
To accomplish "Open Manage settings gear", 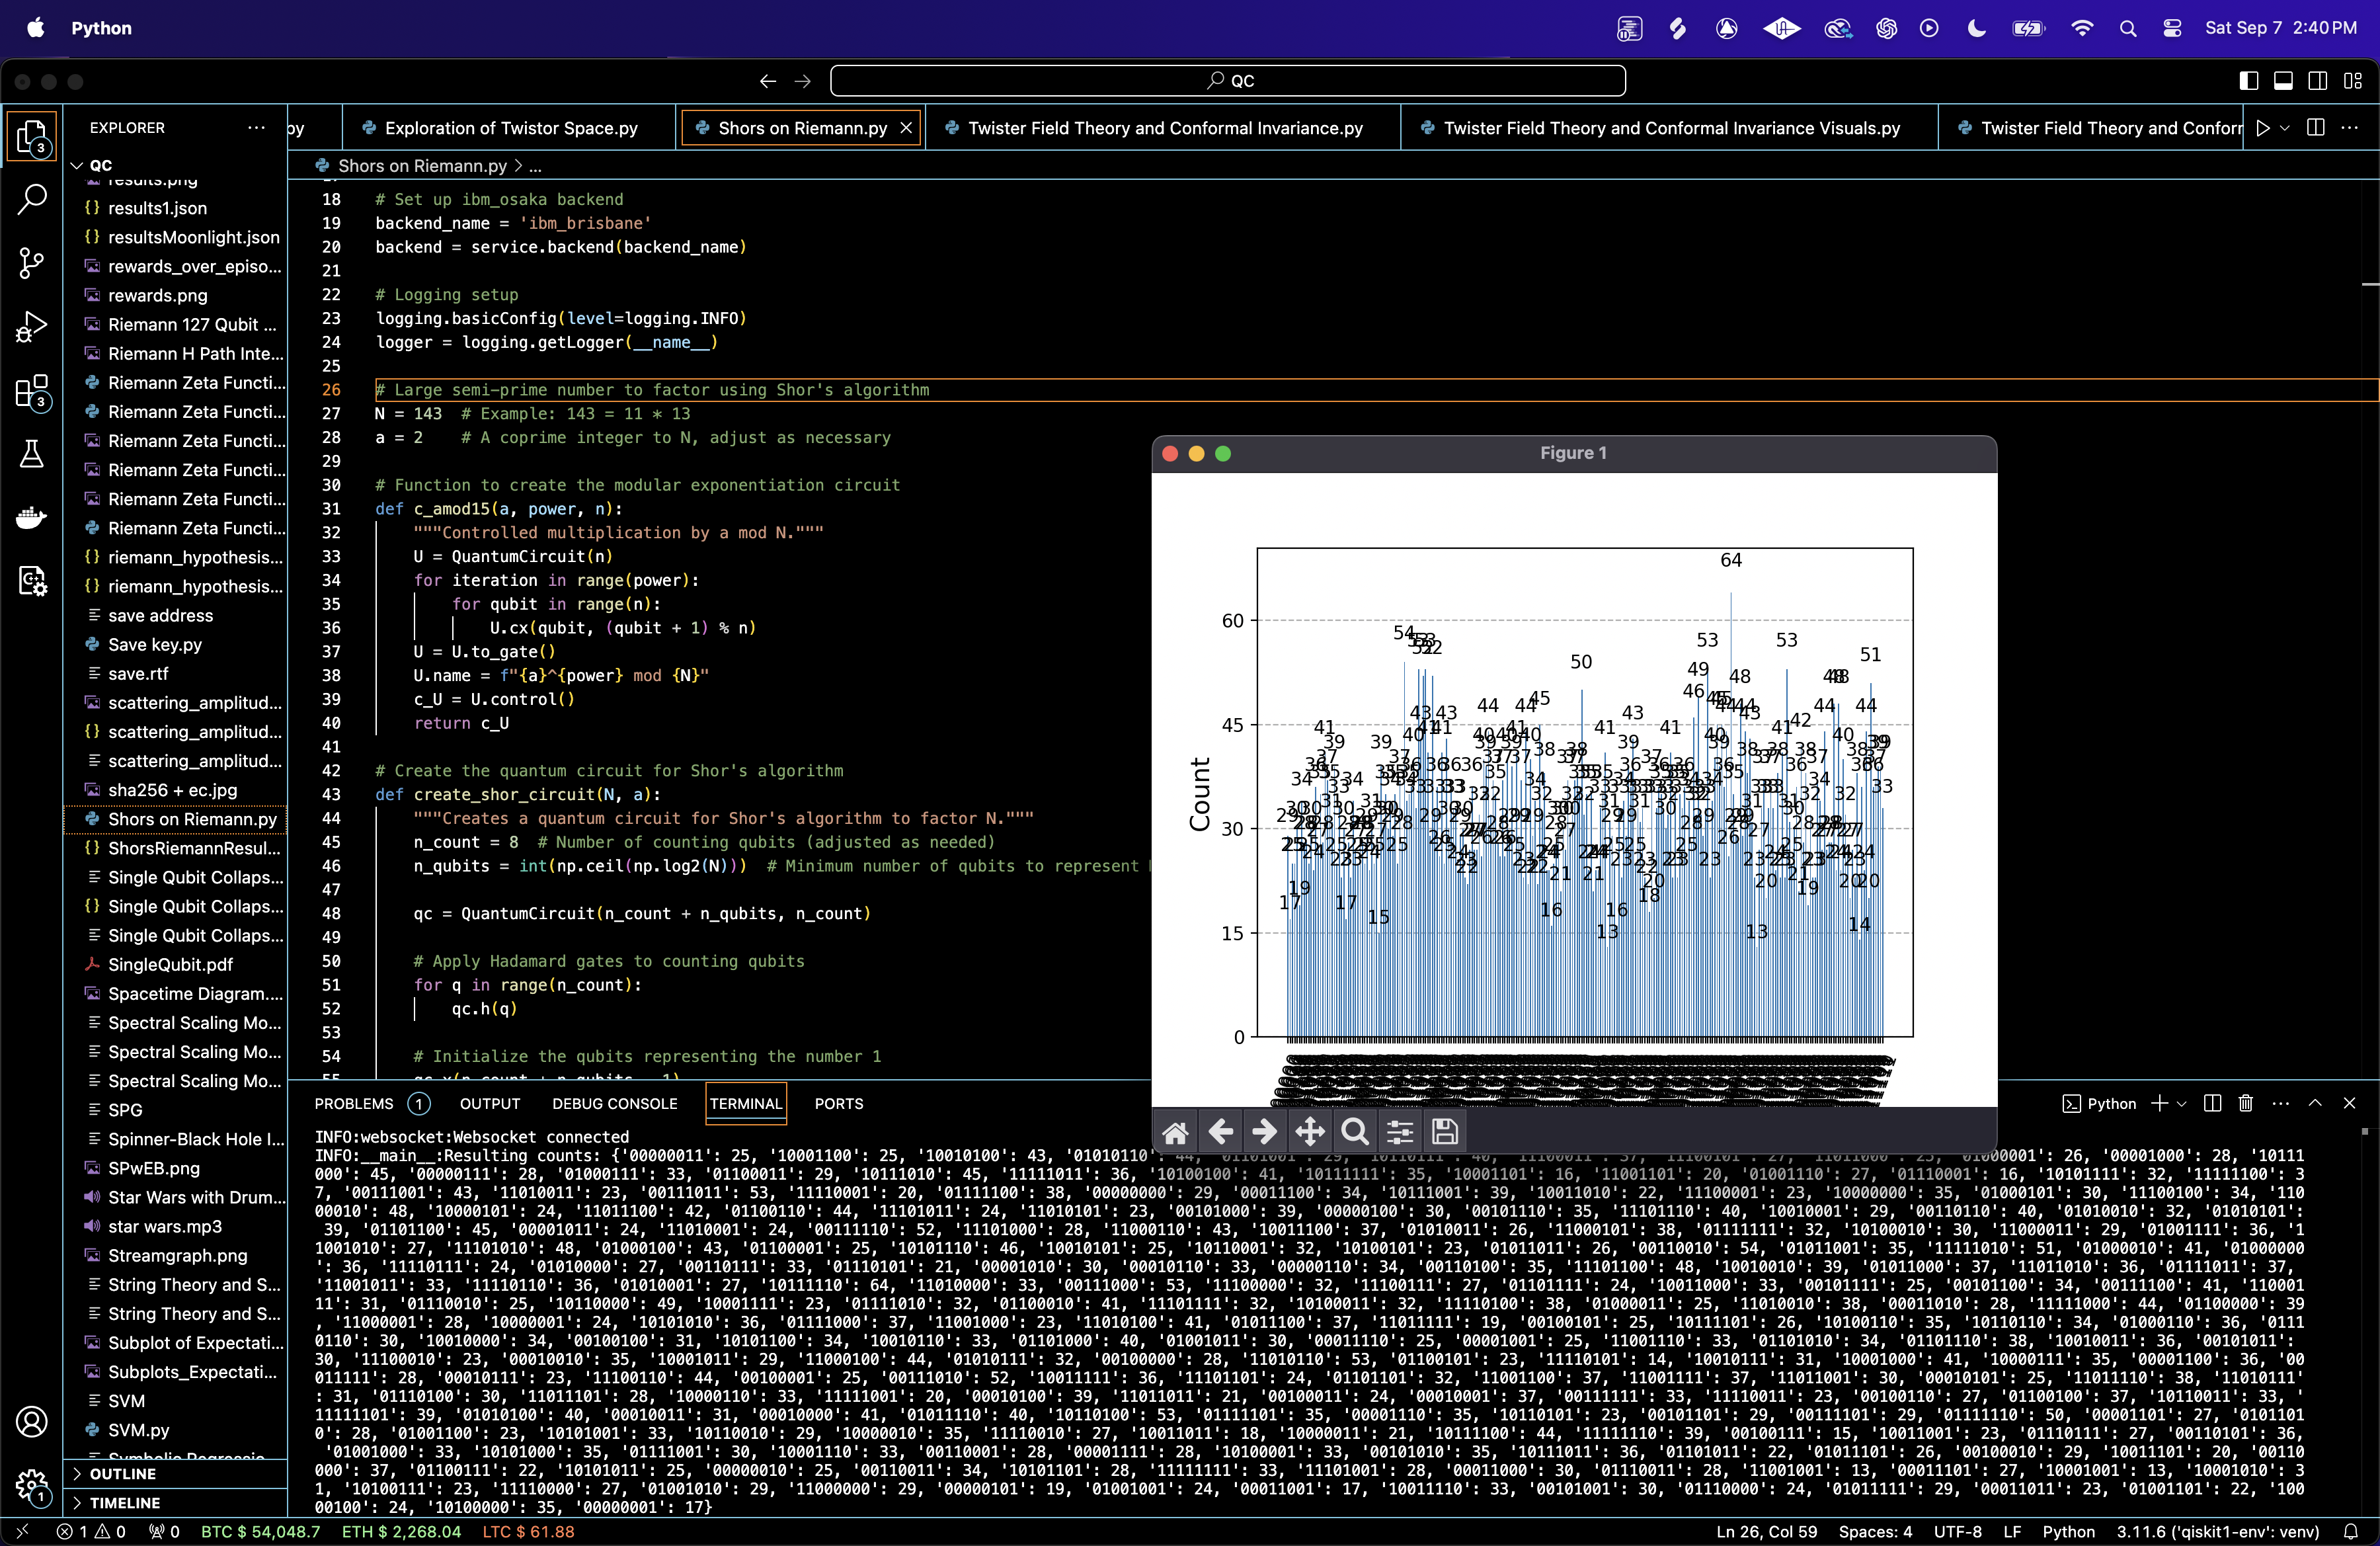I will click(32, 1485).
